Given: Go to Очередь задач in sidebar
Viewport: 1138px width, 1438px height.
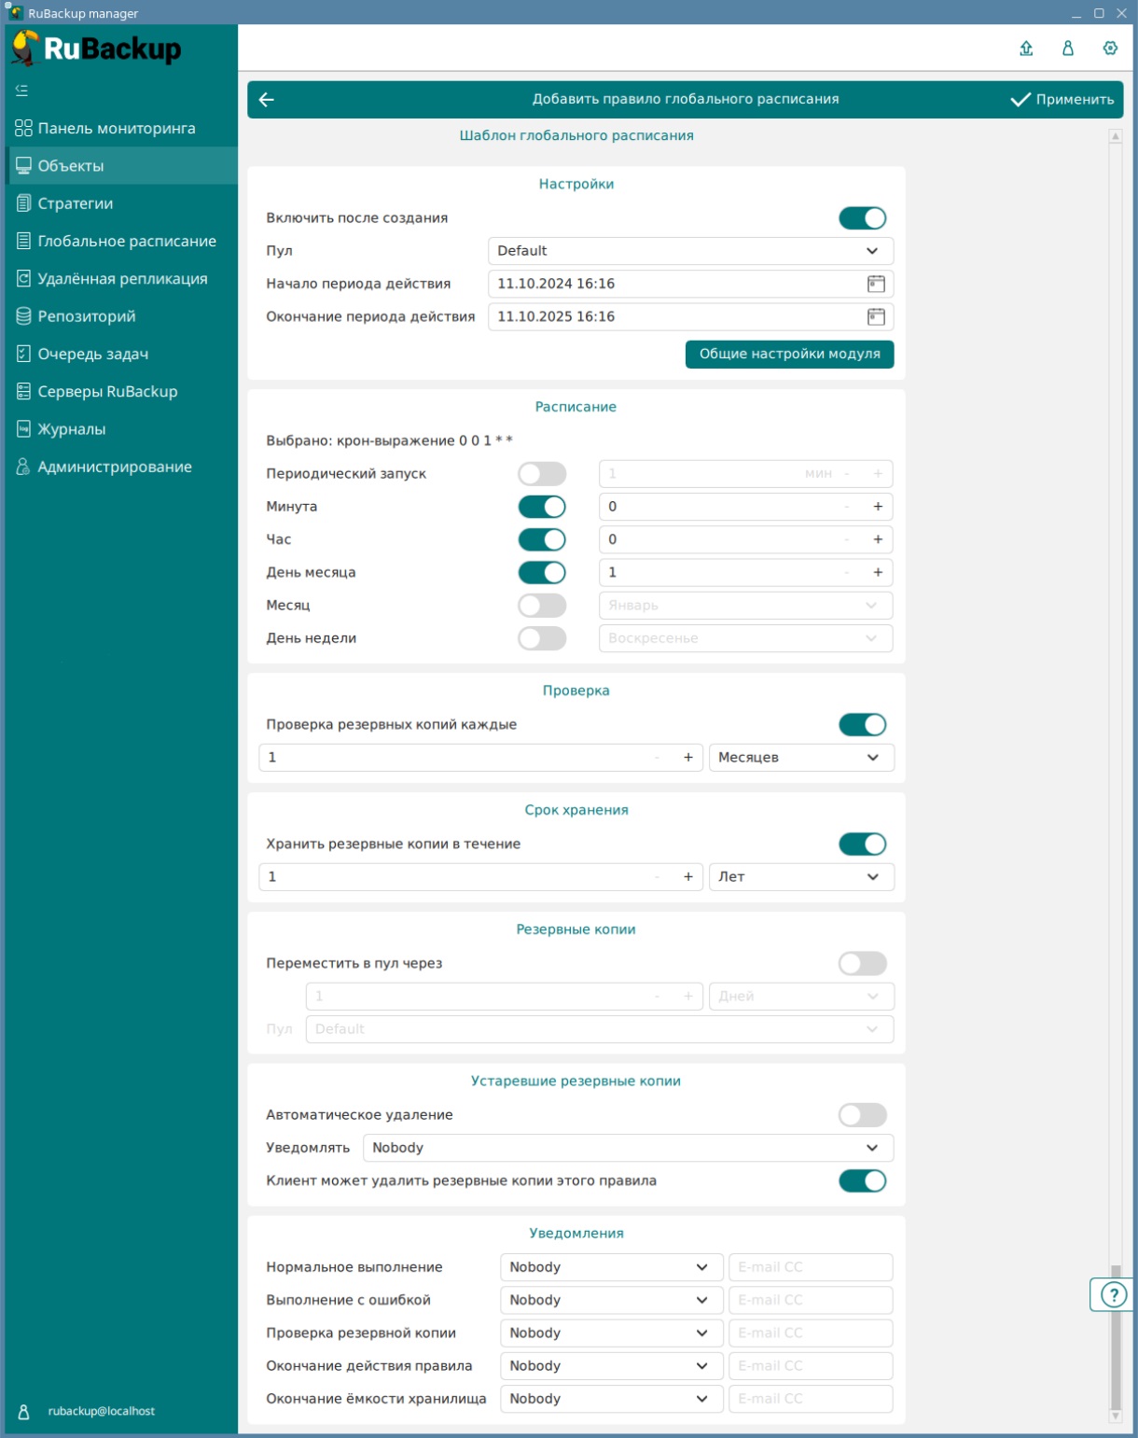Looking at the screenshot, I should pyautogui.click(x=93, y=354).
